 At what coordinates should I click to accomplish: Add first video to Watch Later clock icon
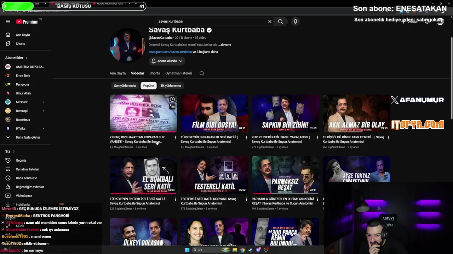pos(172,99)
